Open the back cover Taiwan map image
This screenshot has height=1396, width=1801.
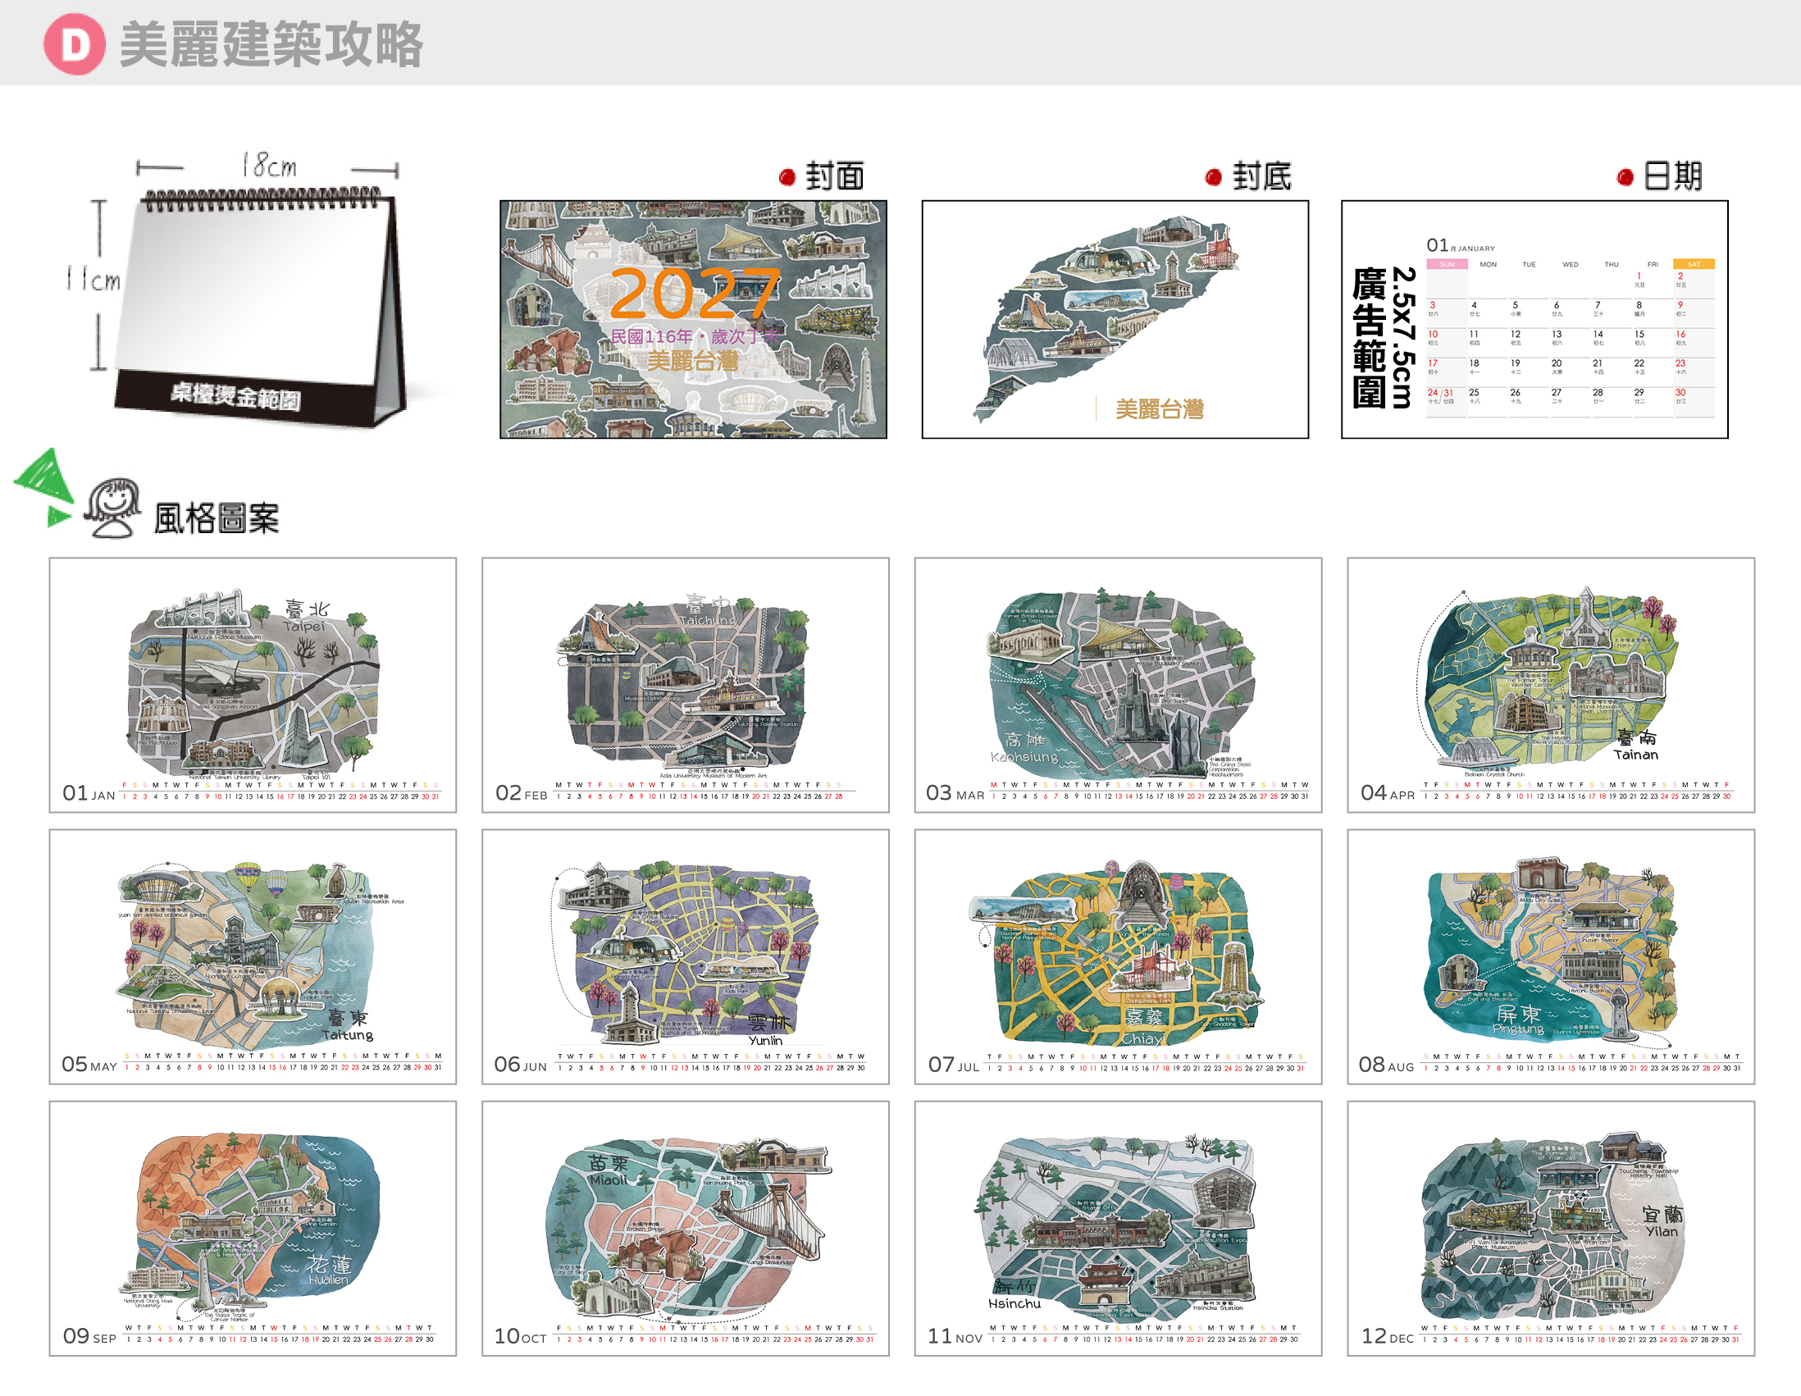1115,319
